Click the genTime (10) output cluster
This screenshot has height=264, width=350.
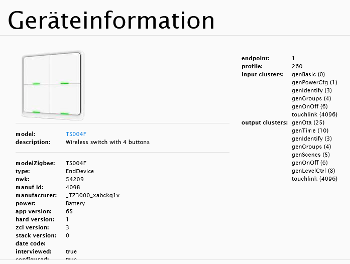(x=310, y=130)
